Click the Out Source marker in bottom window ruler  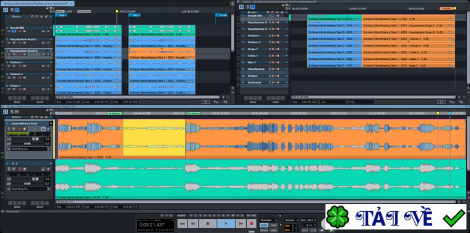[x=193, y=113]
